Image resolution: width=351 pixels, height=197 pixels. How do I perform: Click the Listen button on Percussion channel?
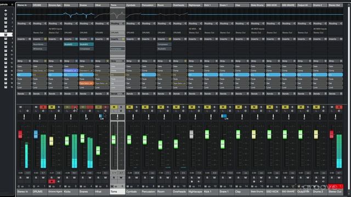pyautogui.click(x=145, y=111)
